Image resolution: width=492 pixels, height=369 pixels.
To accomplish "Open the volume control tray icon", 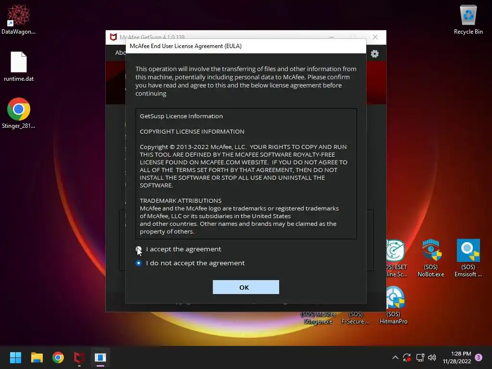I will [x=432, y=357].
